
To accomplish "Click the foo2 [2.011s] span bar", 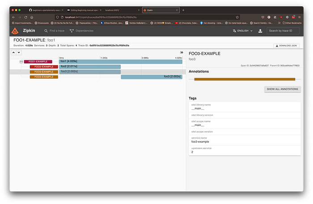I will (90, 67).
